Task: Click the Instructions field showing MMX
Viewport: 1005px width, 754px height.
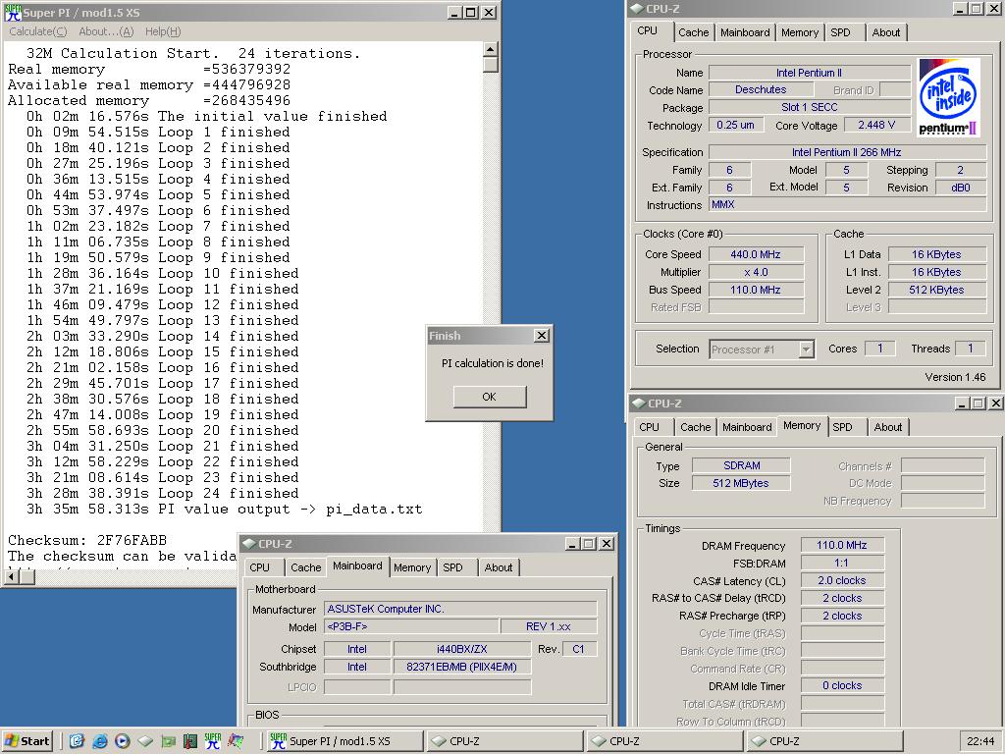Action: coord(847,205)
